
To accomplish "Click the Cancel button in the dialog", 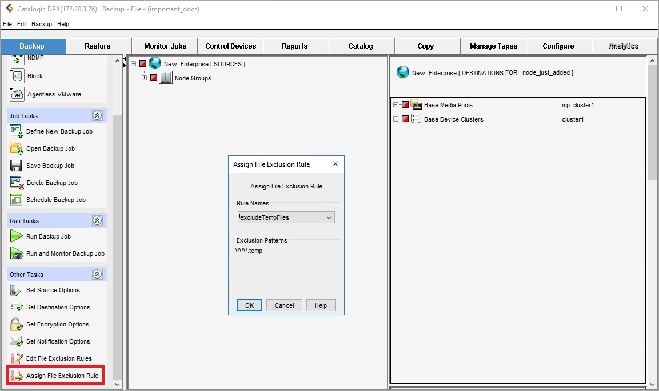I will 284,305.
